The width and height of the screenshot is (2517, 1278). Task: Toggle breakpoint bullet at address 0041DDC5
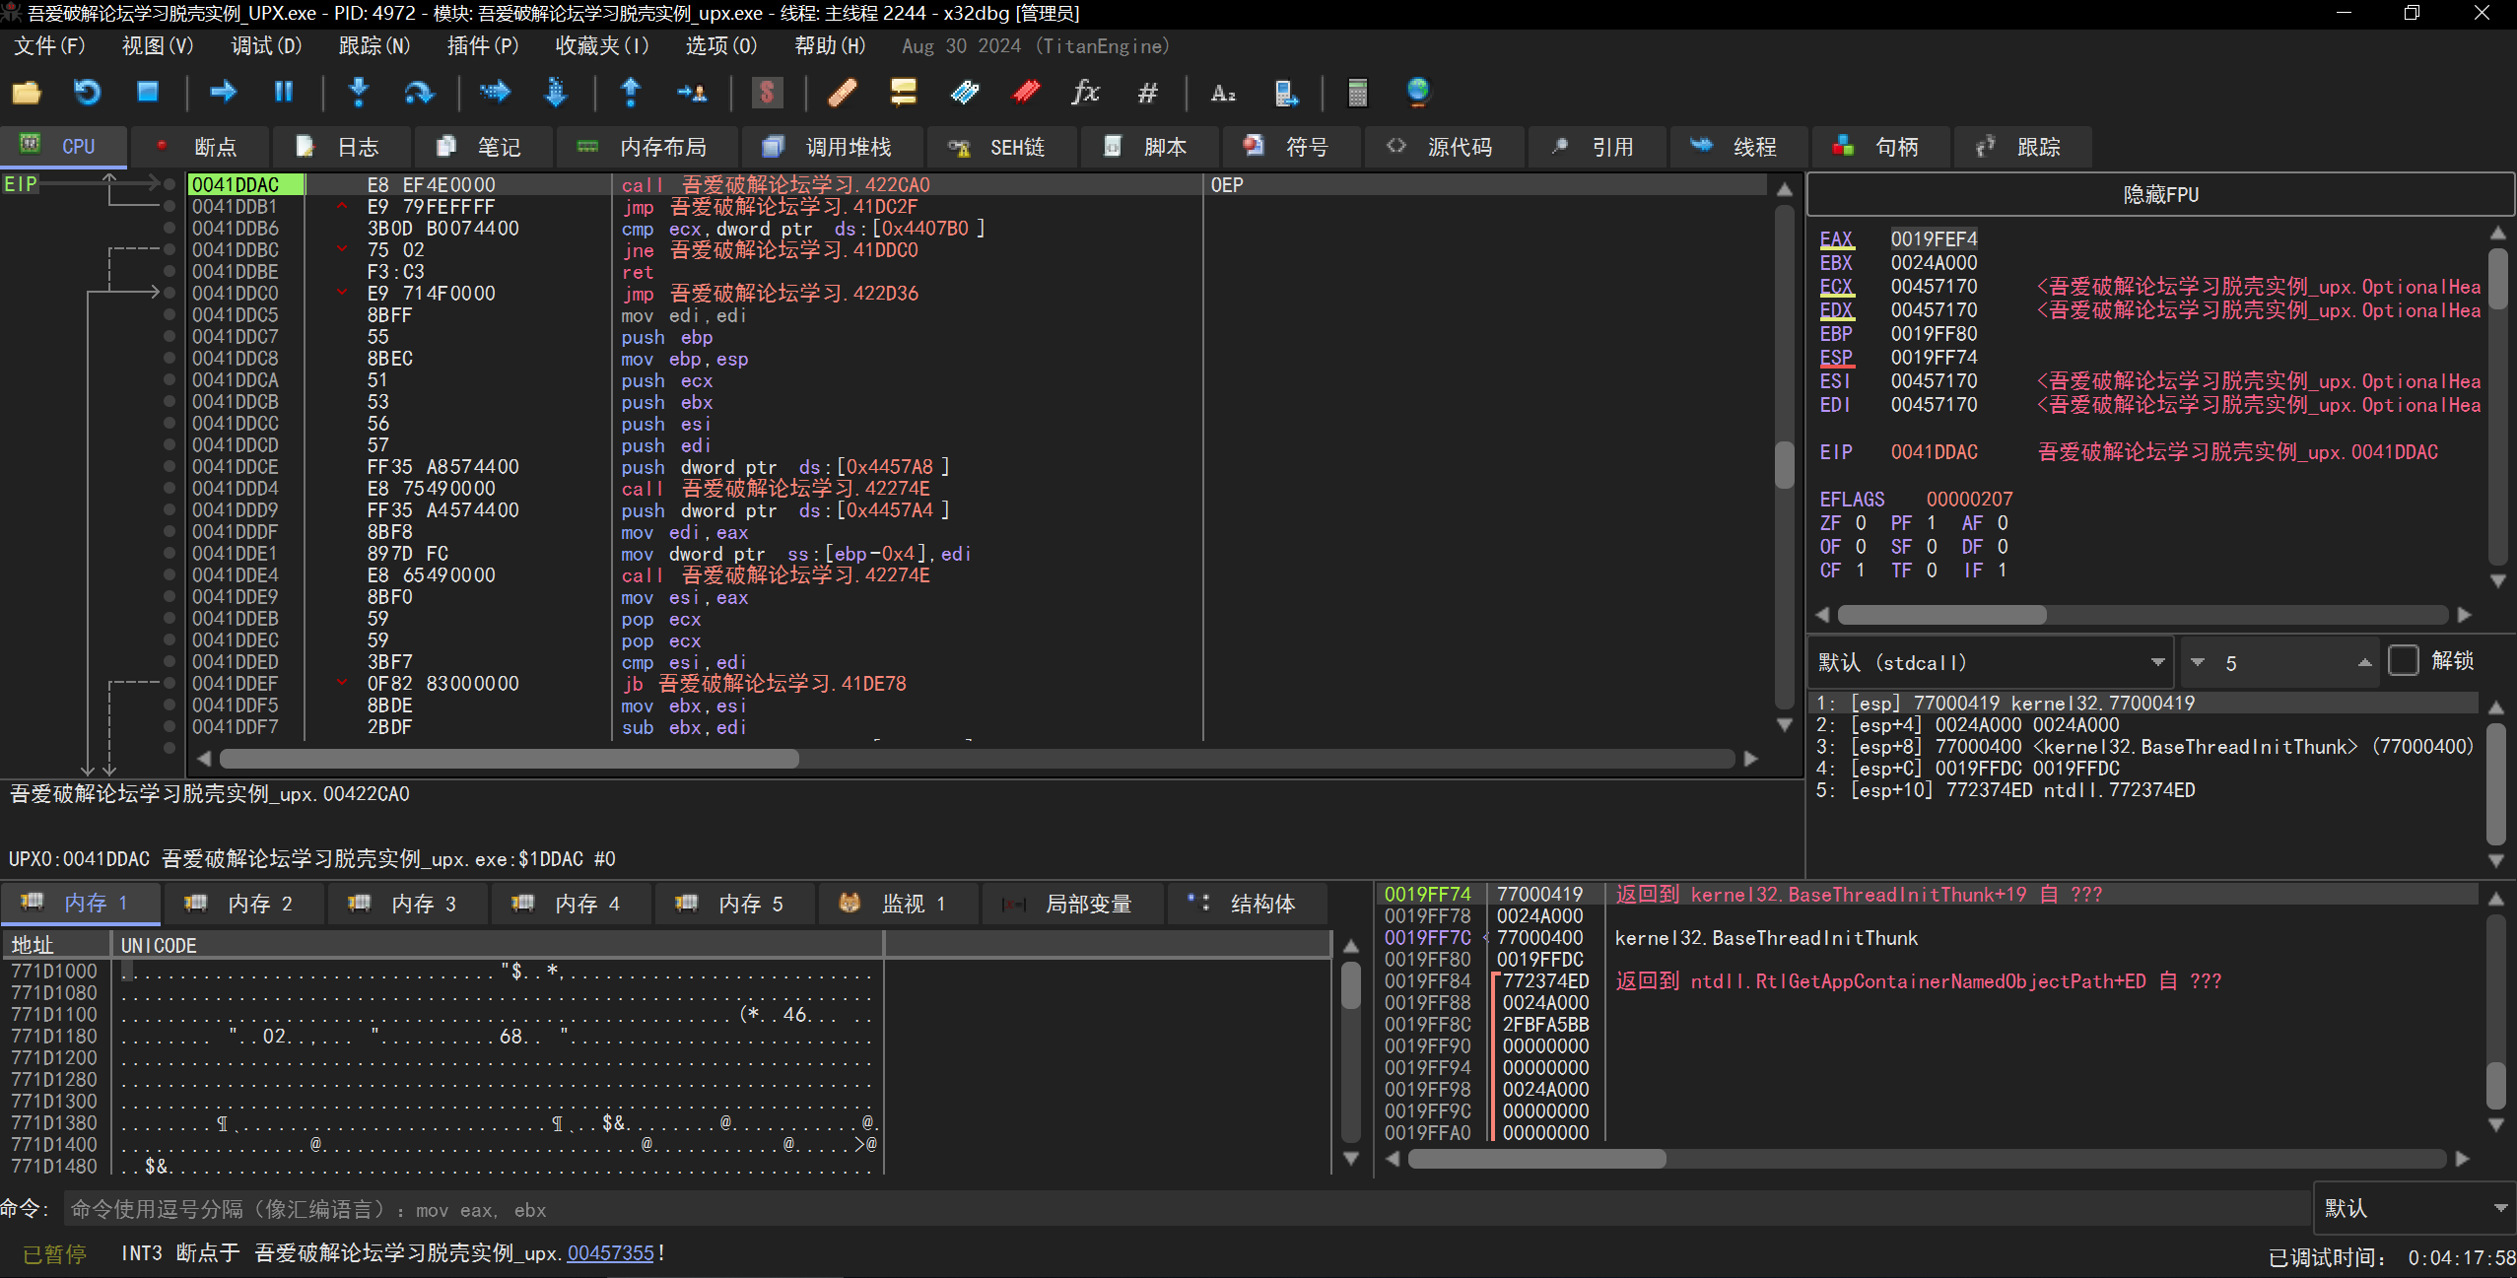(x=170, y=315)
